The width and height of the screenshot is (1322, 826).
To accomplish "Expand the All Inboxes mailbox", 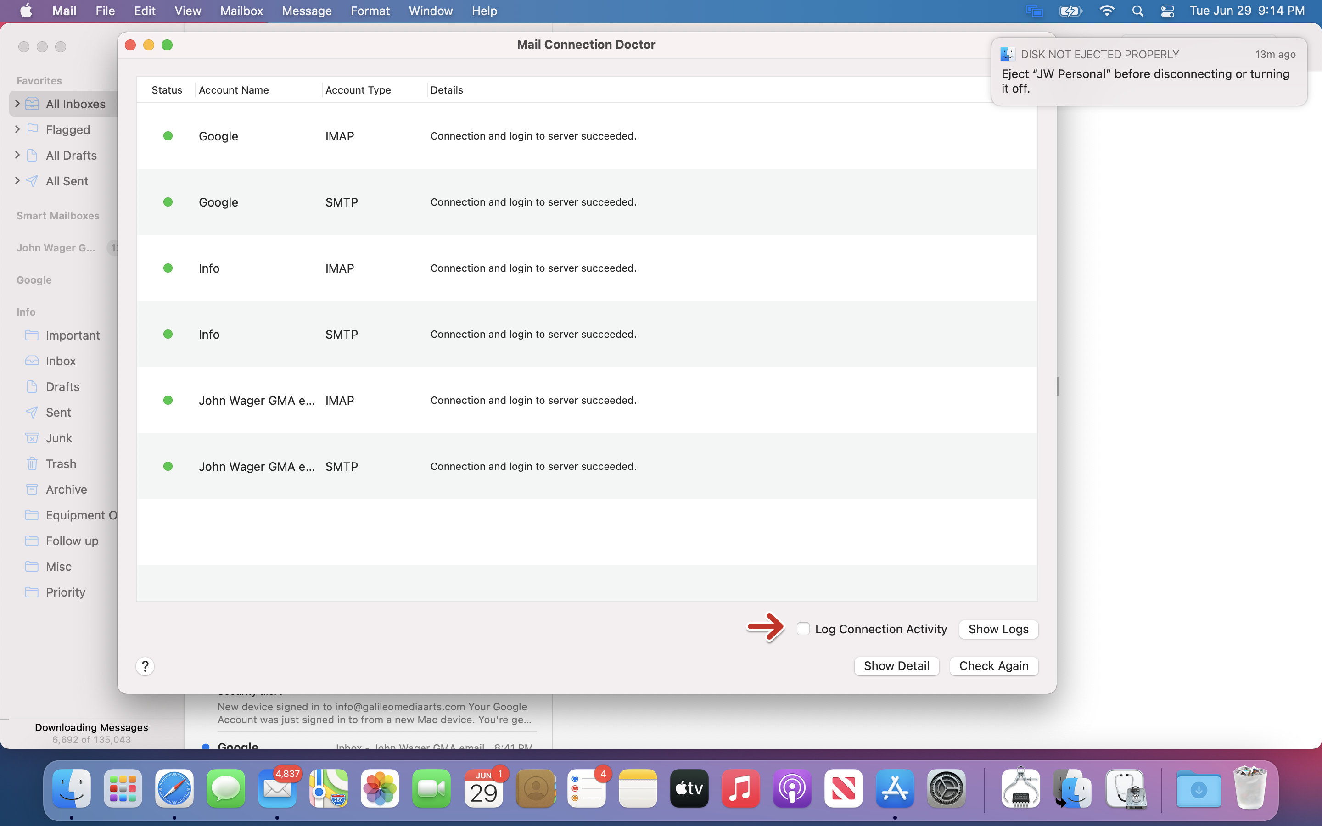I will 17,104.
